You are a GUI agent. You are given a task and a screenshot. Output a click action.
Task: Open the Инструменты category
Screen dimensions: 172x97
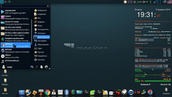41,29
